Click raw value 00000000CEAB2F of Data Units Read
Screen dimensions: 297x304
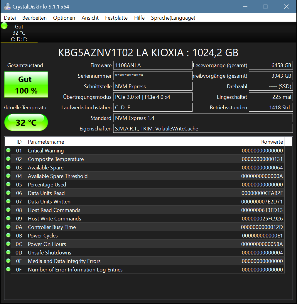tap(262, 193)
